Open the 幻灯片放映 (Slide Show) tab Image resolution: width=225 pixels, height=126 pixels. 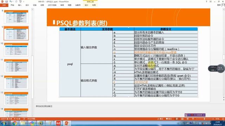[x=52, y=5]
